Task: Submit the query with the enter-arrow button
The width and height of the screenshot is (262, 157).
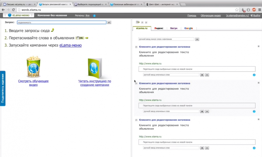Action: click(109, 22)
